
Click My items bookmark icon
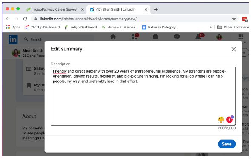pos(29,85)
